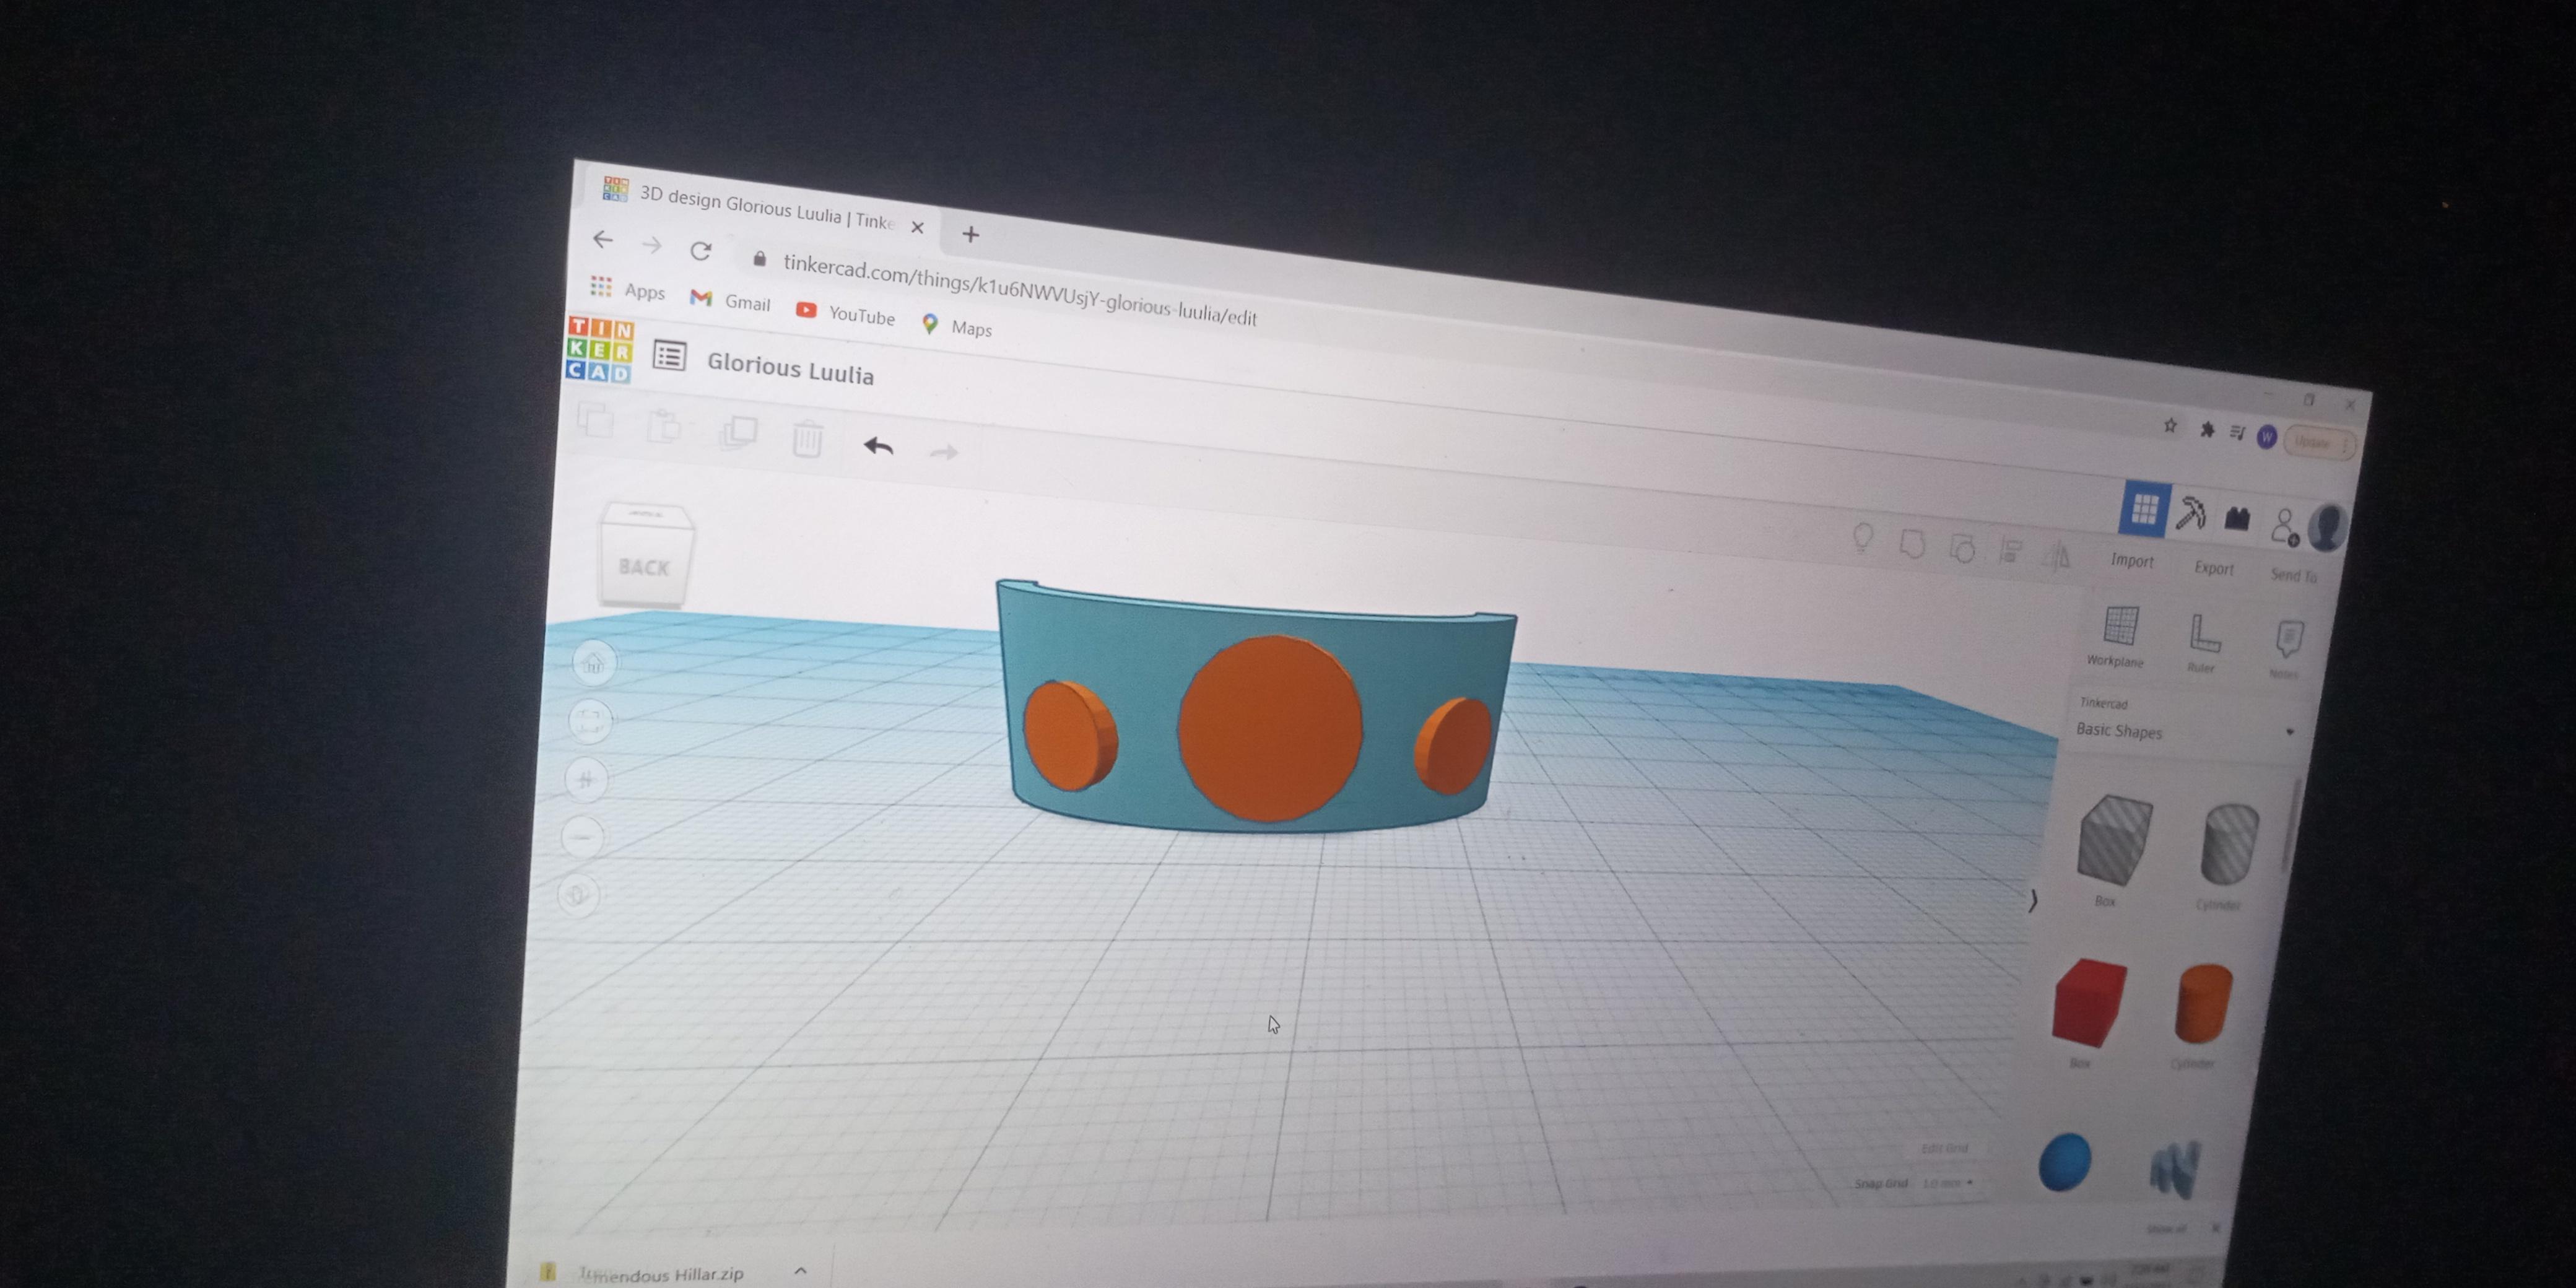Open the Blocks pickaxe mode
The height and width of the screenshot is (1288, 2576).
click(2191, 514)
